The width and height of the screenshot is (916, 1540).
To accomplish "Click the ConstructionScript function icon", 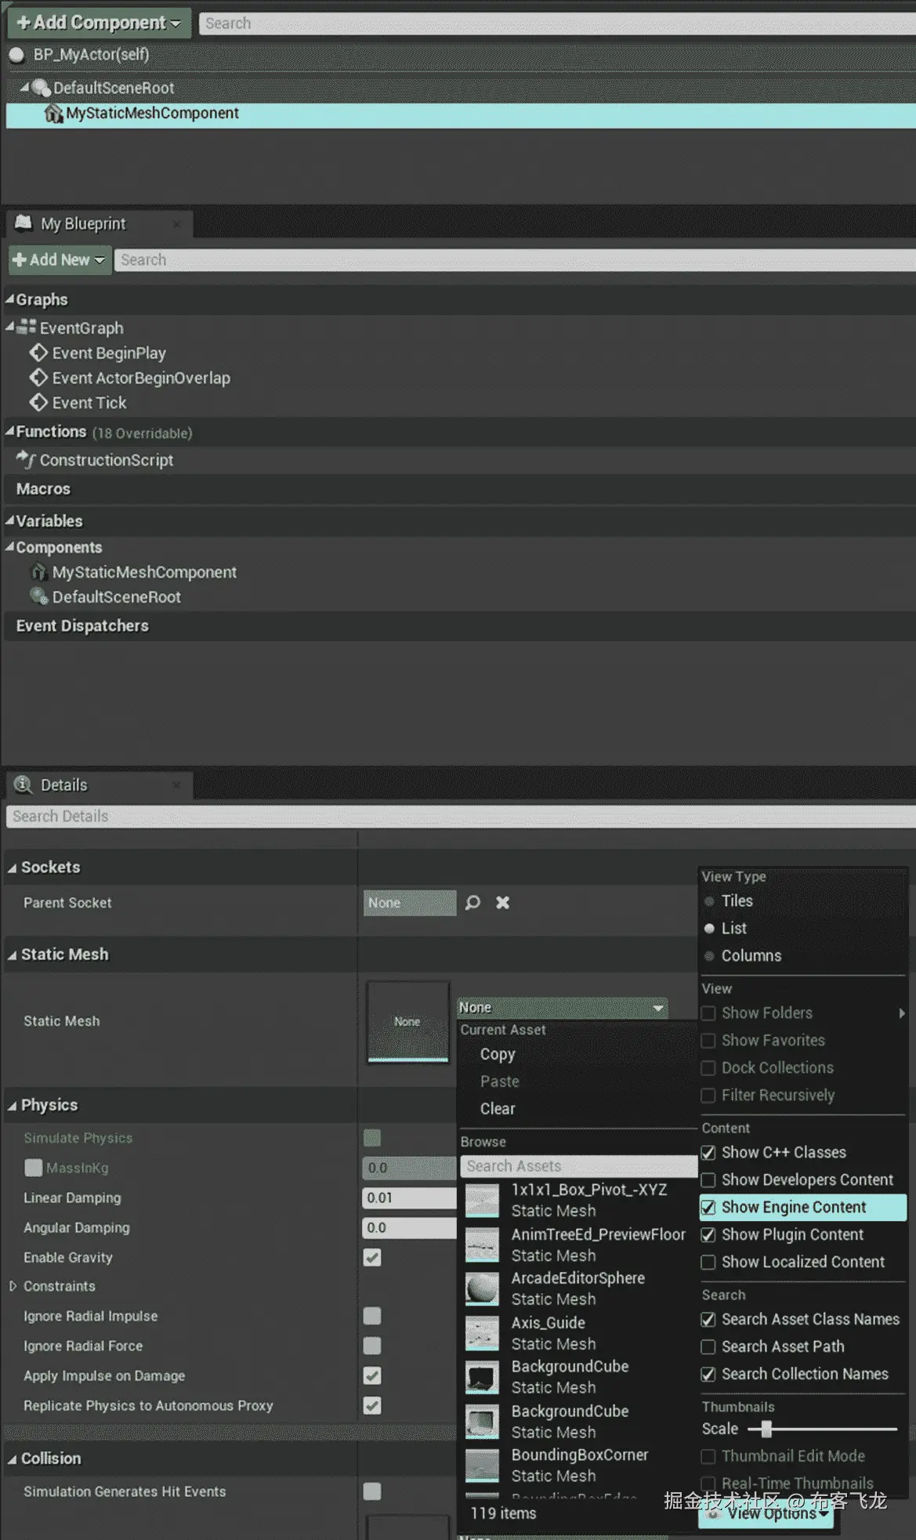I will pos(26,459).
